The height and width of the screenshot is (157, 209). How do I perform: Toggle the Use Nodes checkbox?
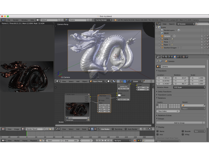(99, 129)
